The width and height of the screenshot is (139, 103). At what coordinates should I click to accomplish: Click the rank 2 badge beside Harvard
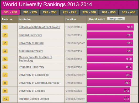(x=5, y=35)
